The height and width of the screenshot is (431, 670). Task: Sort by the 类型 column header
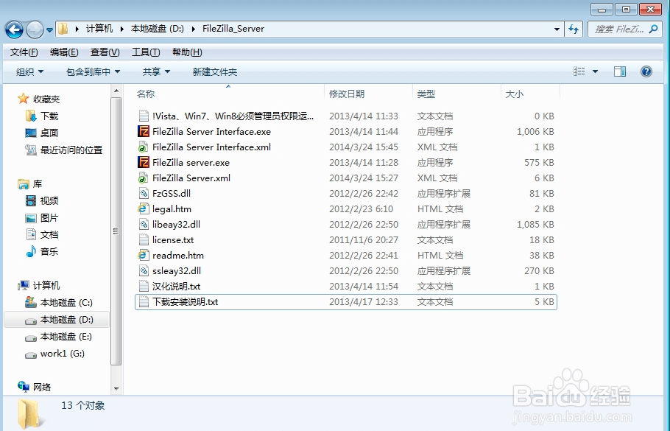pos(426,94)
